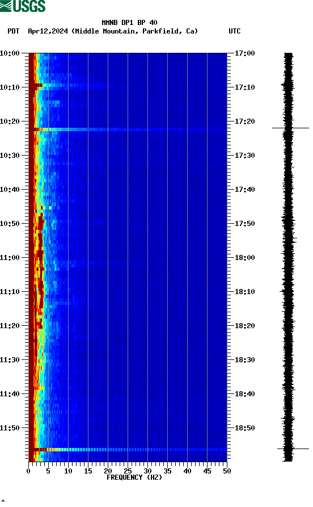This screenshot has width=313, height=507.
Task: Click the FREQUENCY (HZ) axis label
Action: pyautogui.click(x=134, y=477)
